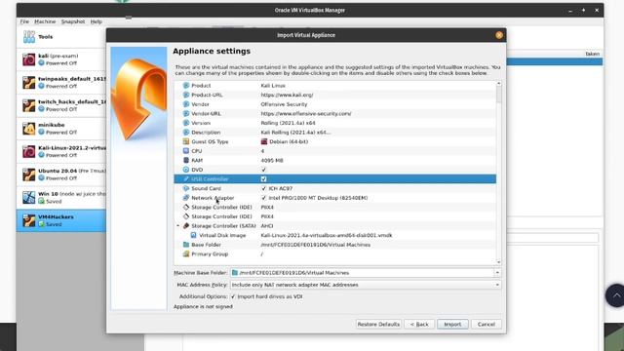Click the Primary Group icon

coord(186,253)
